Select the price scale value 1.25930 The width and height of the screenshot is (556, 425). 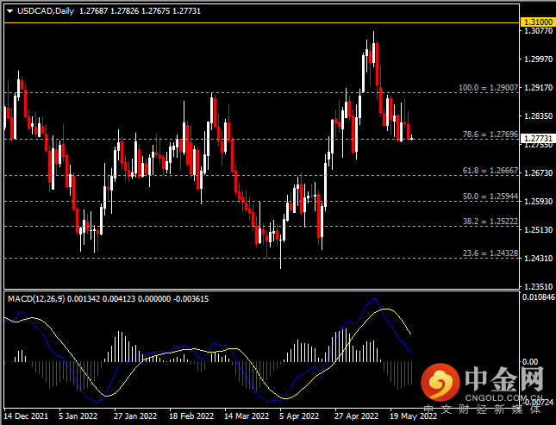click(x=538, y=201)
